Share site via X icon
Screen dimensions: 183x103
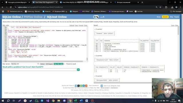[x=78, y=86]
